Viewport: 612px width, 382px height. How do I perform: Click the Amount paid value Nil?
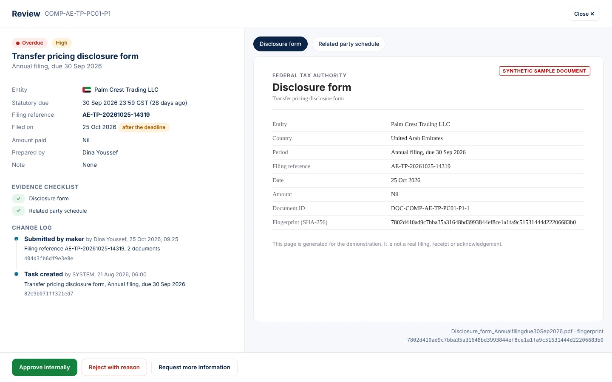(x=86, y=140)
